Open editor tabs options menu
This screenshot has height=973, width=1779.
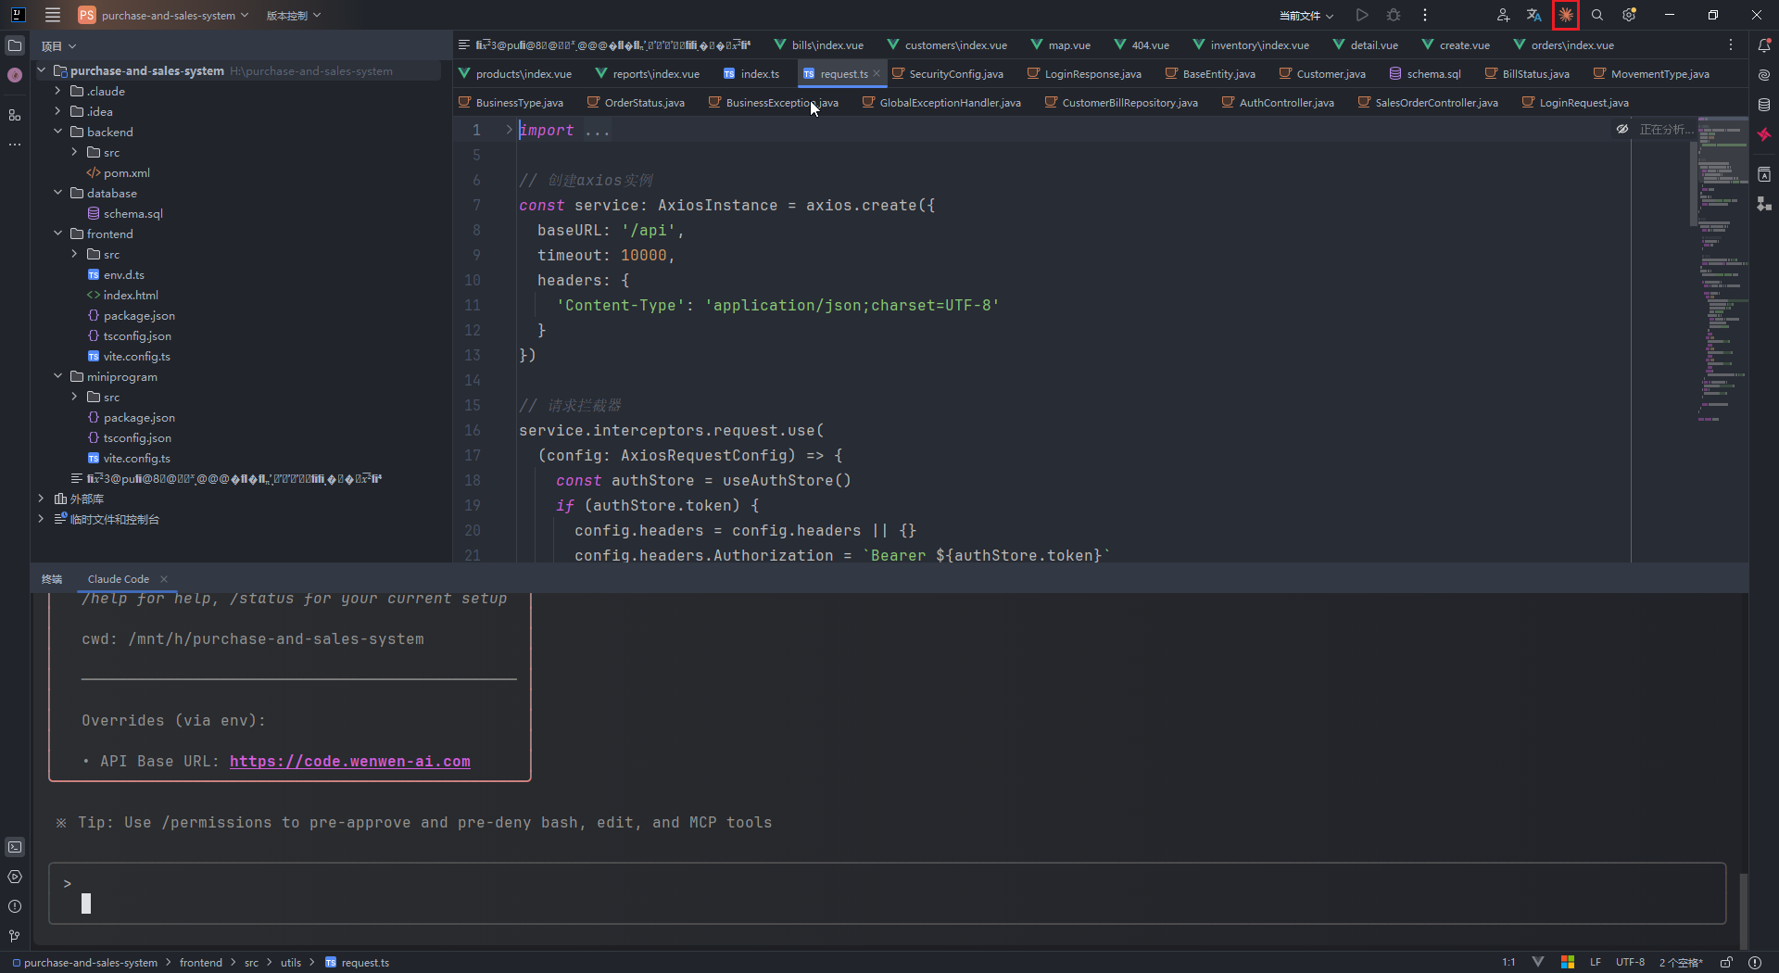(x=1731, y=44)
